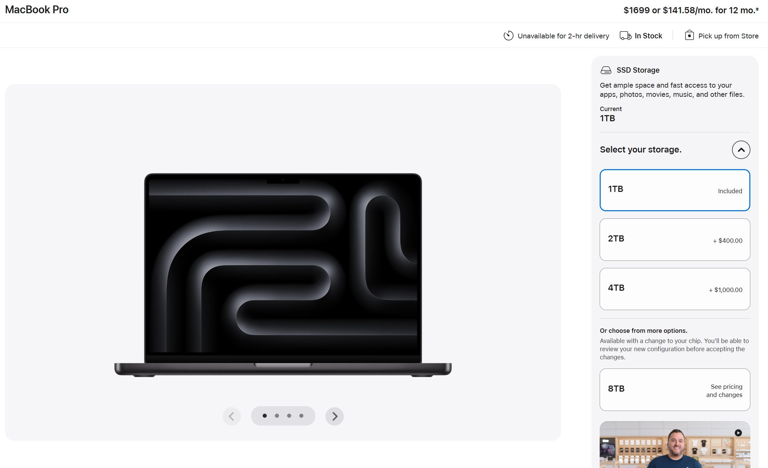Open Pick up from Store link
The image size is (768, 468).
click(728, 36)
